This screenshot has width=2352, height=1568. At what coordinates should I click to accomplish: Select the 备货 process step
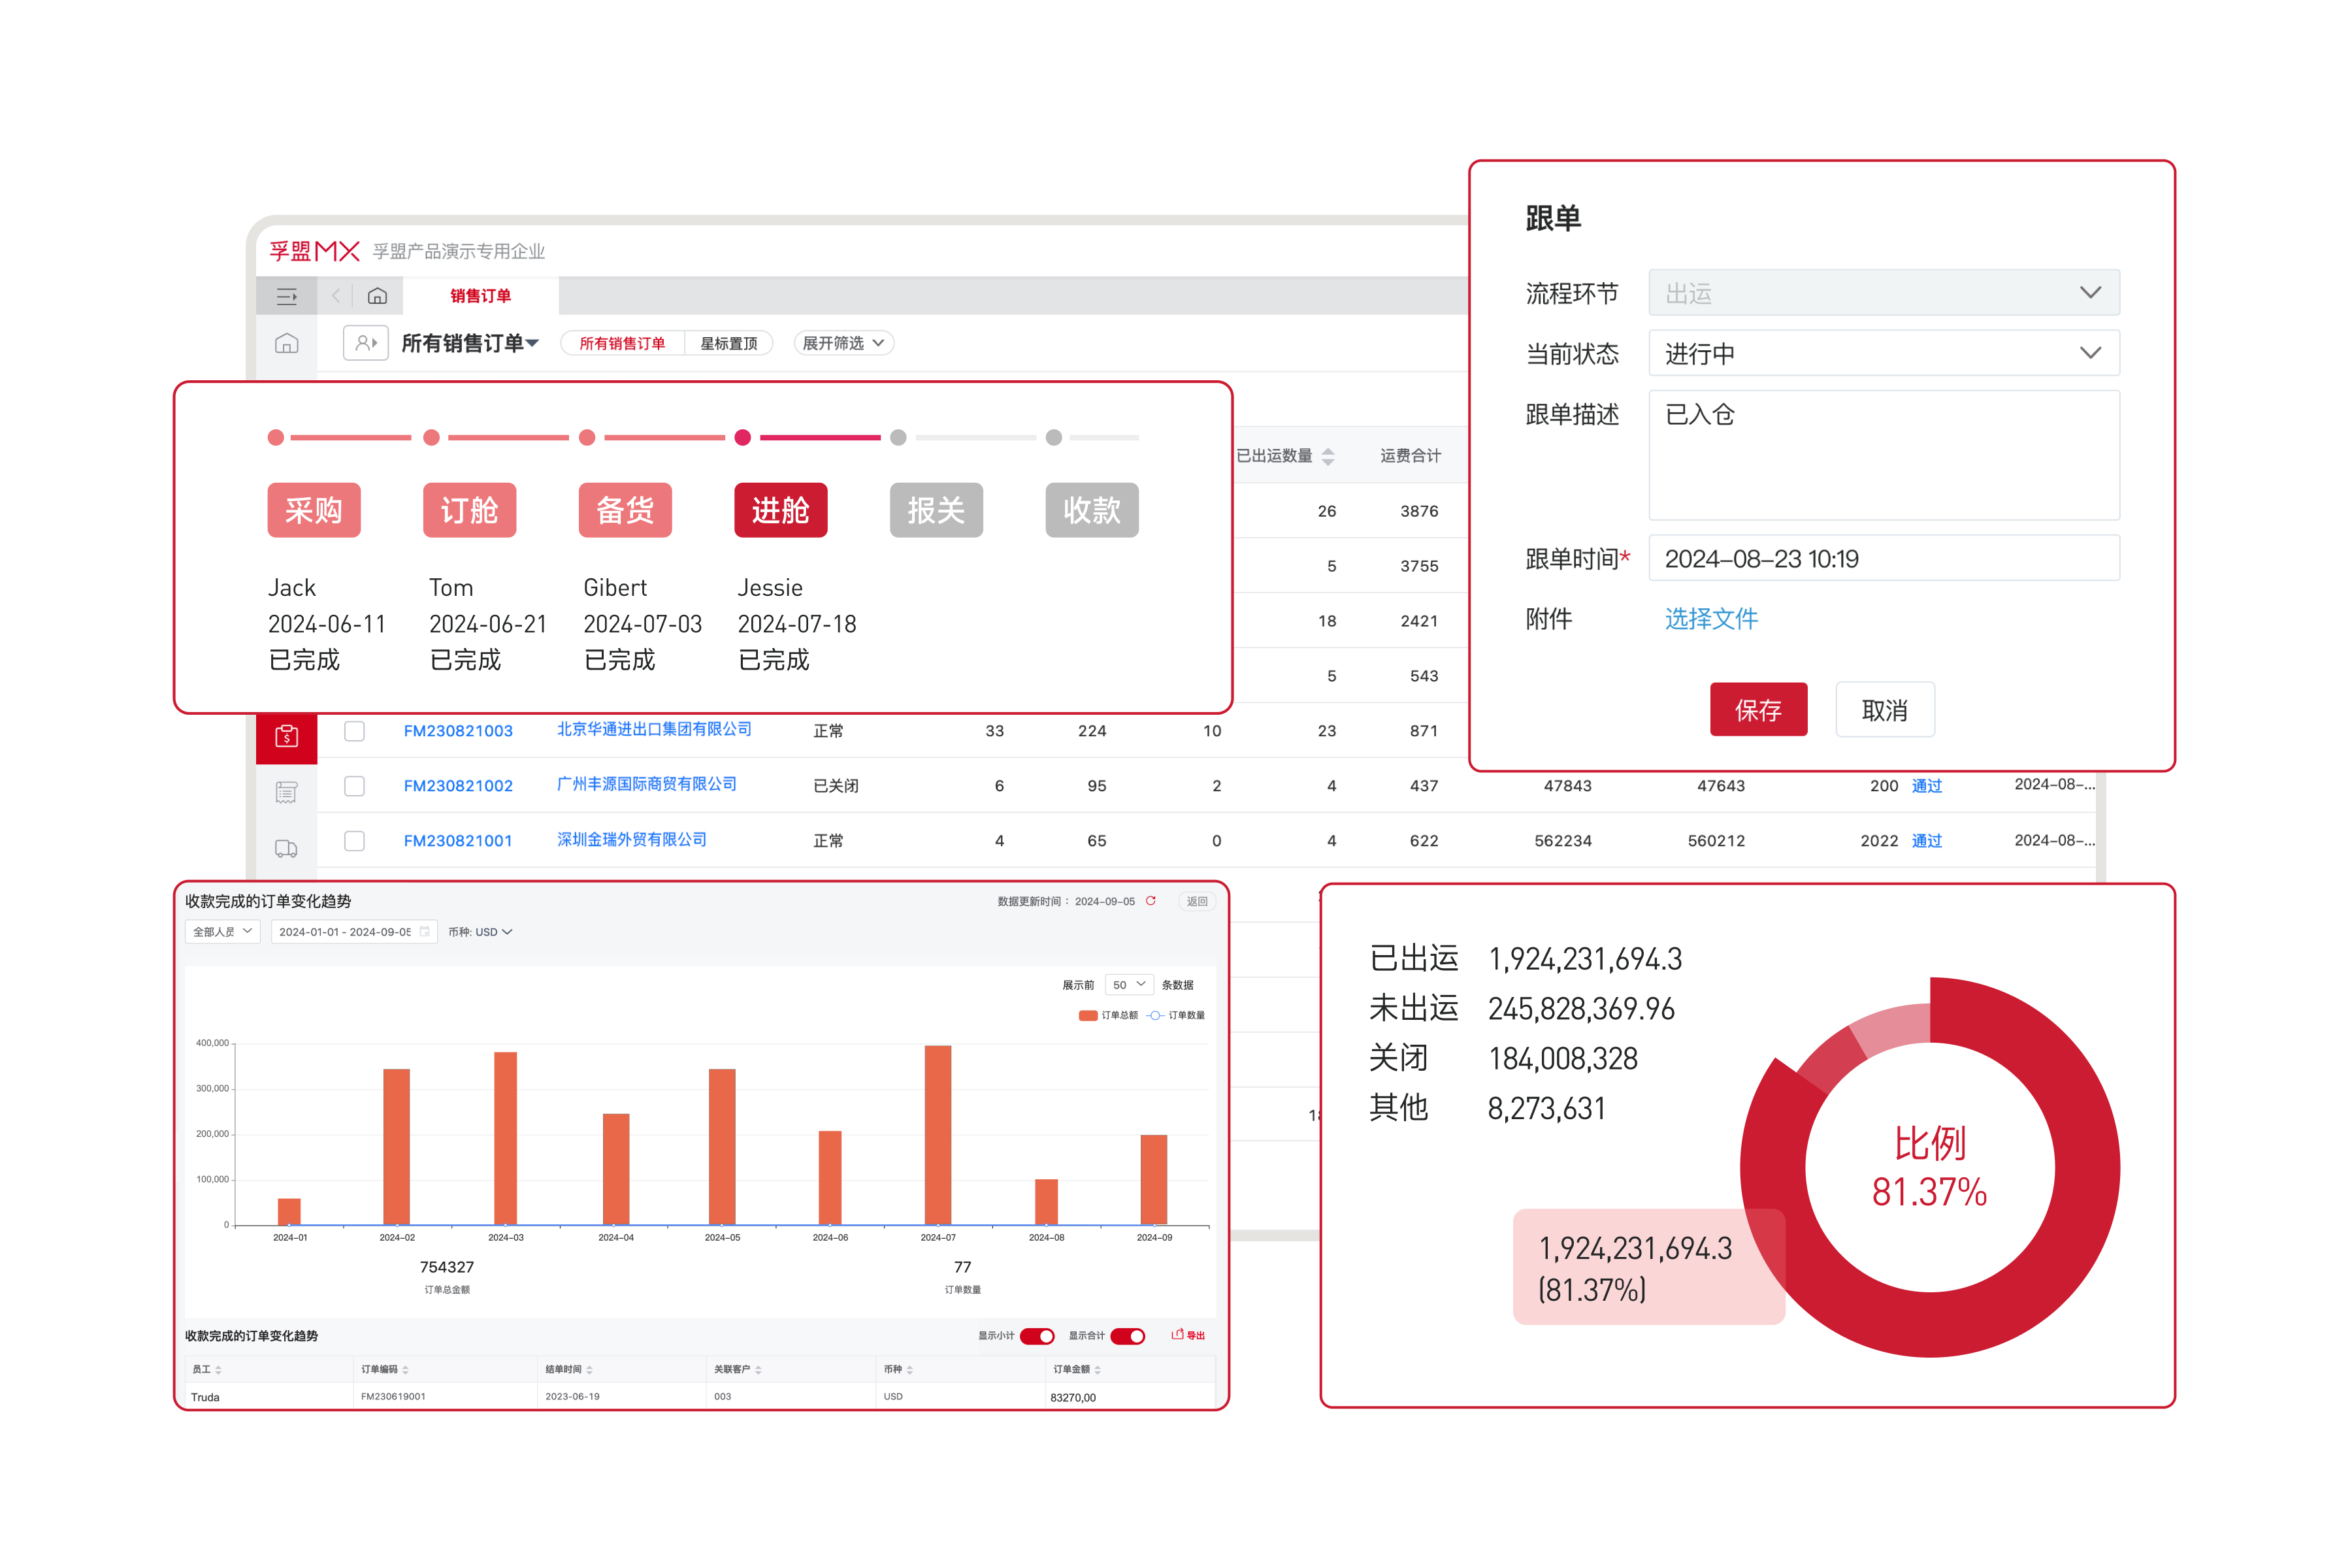[x=625, y=511]
